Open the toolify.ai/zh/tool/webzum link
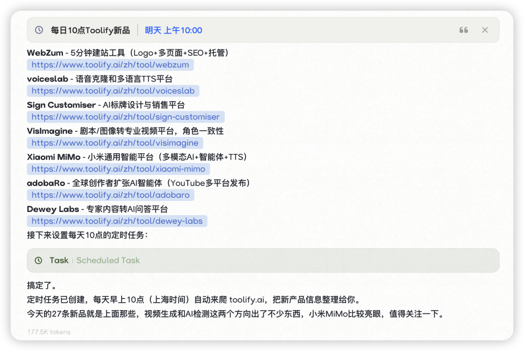Image resolution: width=524 pixels, height=351 pixels. [x=110, y=65]
